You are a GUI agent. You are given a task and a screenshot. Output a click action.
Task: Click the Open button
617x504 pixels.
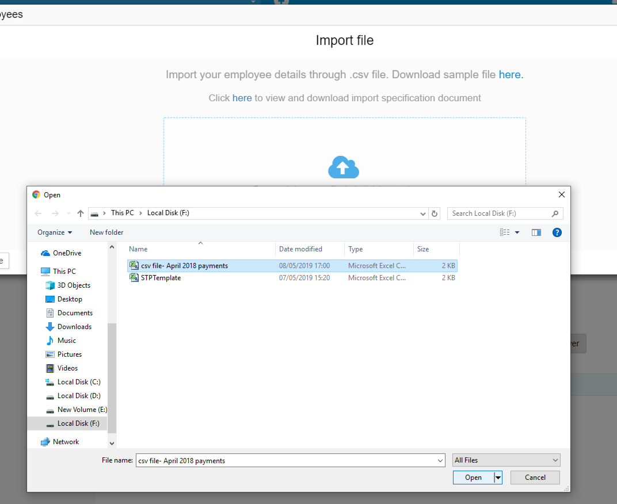click(x=473, y=478)
